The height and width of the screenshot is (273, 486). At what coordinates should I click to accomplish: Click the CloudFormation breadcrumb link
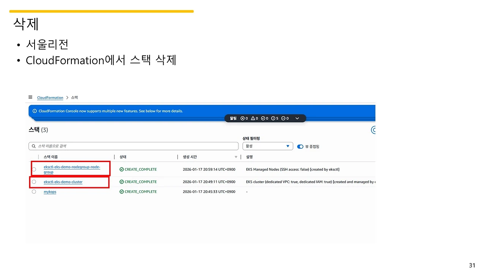[50, 97]
